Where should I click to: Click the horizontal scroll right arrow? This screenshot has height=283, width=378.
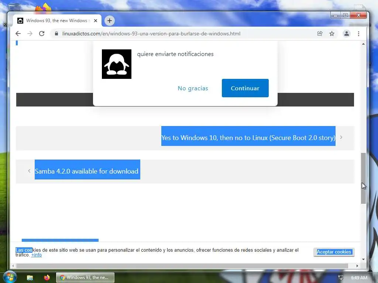click(x=357, y=266)
